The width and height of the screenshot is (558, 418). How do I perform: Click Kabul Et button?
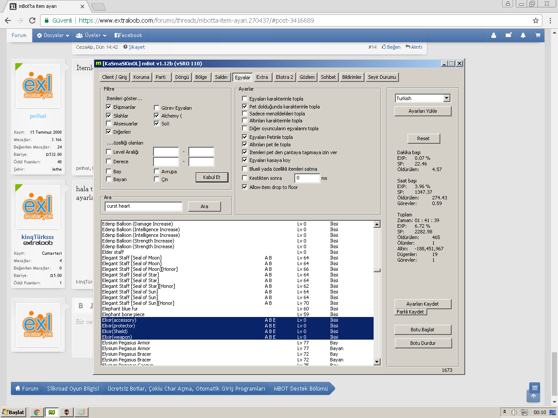pos(212,177)
